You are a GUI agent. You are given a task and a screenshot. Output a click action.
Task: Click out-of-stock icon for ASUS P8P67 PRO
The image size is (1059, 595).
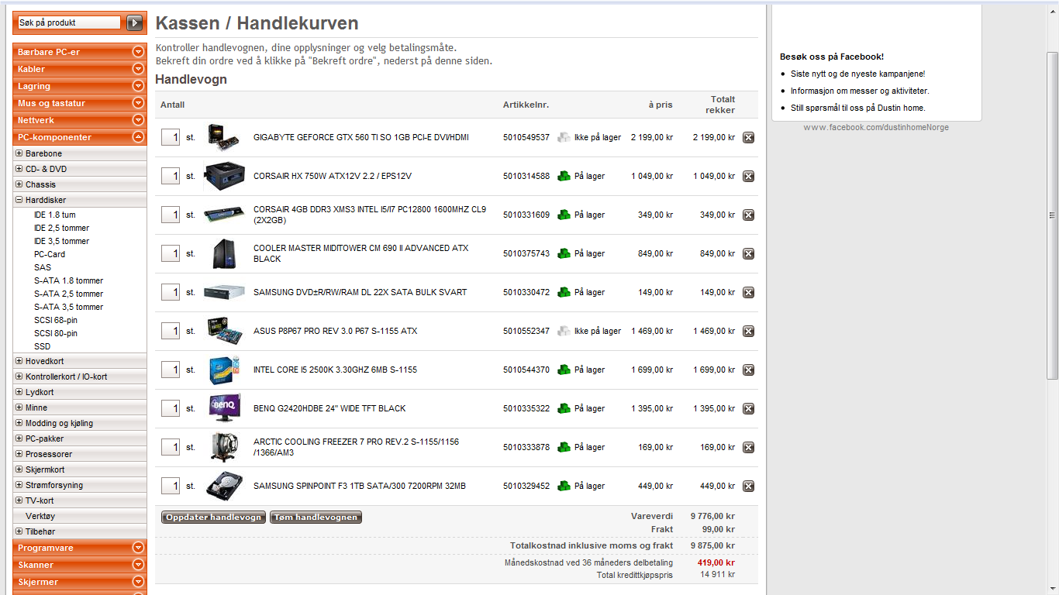(564, 331)
